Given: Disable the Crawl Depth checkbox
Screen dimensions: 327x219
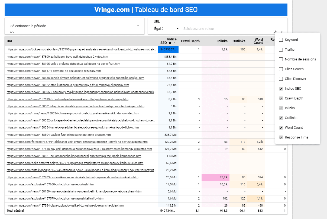Looking at the screenshot, I should point(281,98).
